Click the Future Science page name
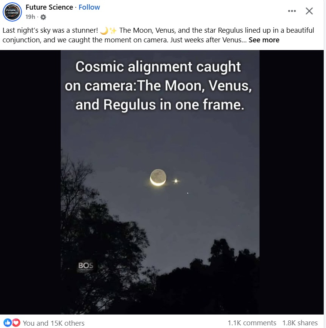The image size is (326, 328). coord(49,7)
